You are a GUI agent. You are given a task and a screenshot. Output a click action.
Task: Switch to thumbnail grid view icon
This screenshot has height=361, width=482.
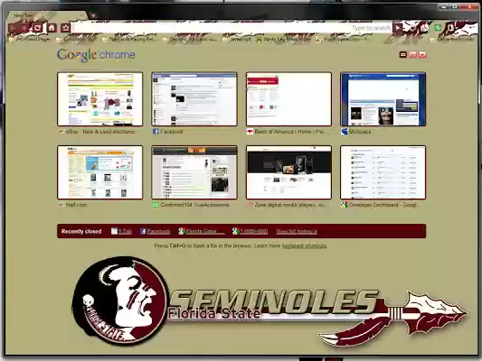(x=403, y=54)
